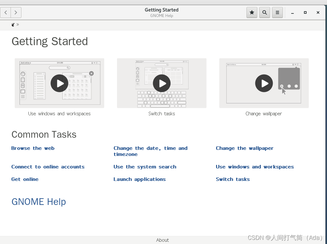This screenshot has width=327, height=244.
Task: Play the Switch tasks video
Action: (x=162, y=83)
